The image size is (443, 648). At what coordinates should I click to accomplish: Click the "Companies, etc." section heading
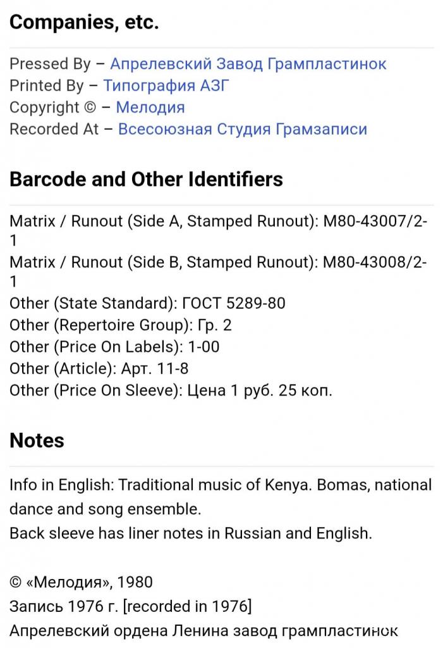click(84, 23)
